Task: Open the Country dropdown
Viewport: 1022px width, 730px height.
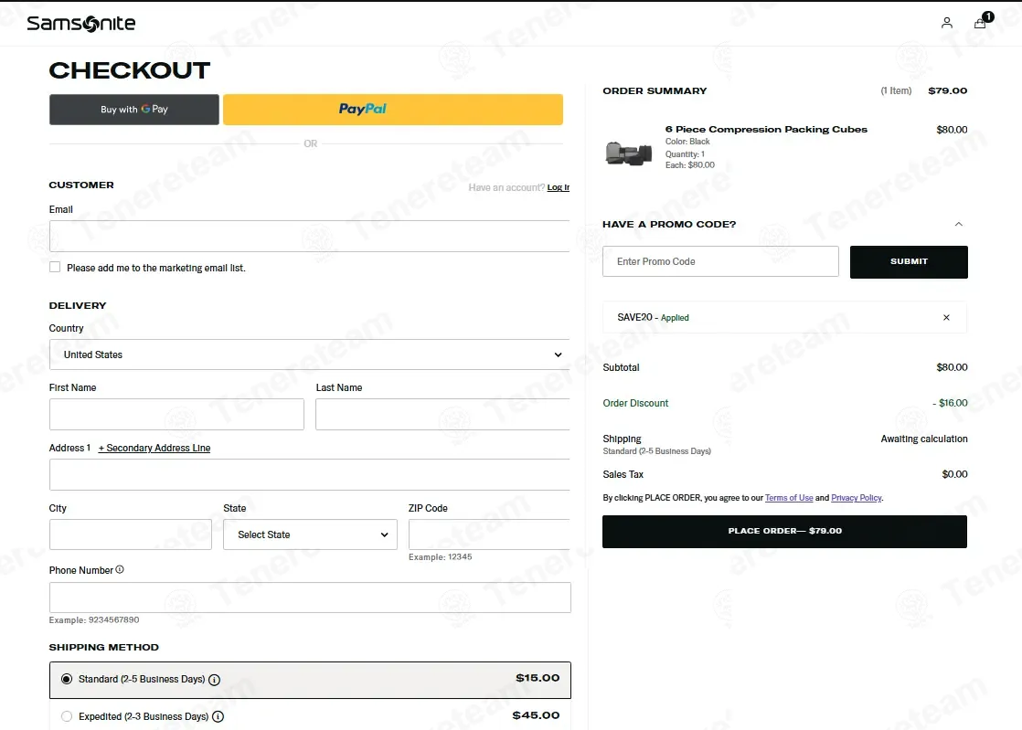Action: point(309,354)
